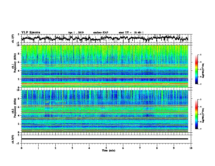Click the "ch.1(V)" axis label

click(13, 39)
